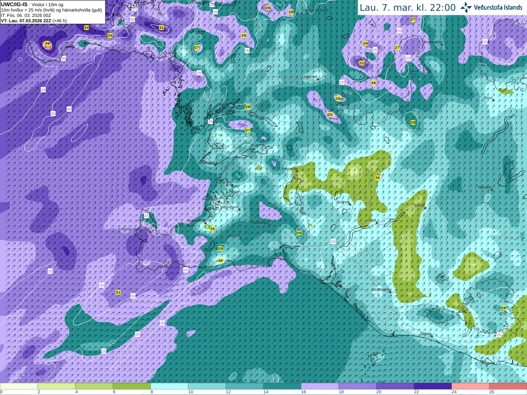
Task: Click the peak gust label 36
Action: click(x=47, y=43)
